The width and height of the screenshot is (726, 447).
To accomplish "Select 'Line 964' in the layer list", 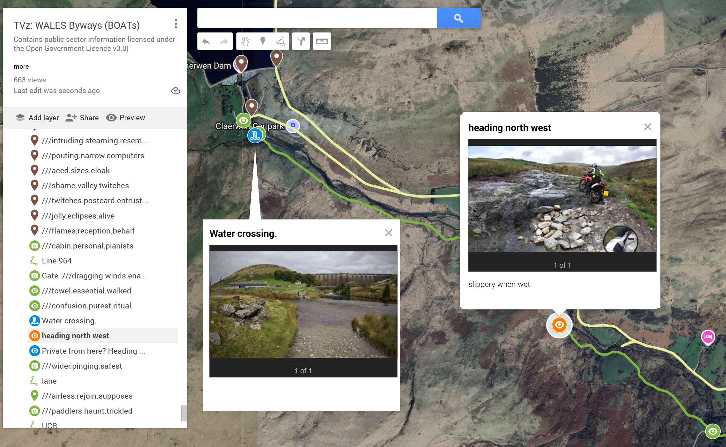I will click(56, 261).
